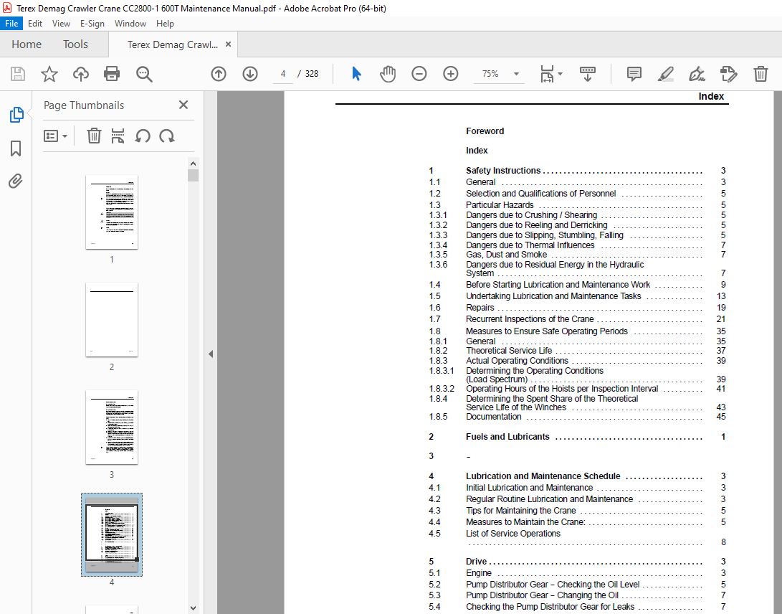
Task: Open the E-Sign menu
Action: [92, 24]
